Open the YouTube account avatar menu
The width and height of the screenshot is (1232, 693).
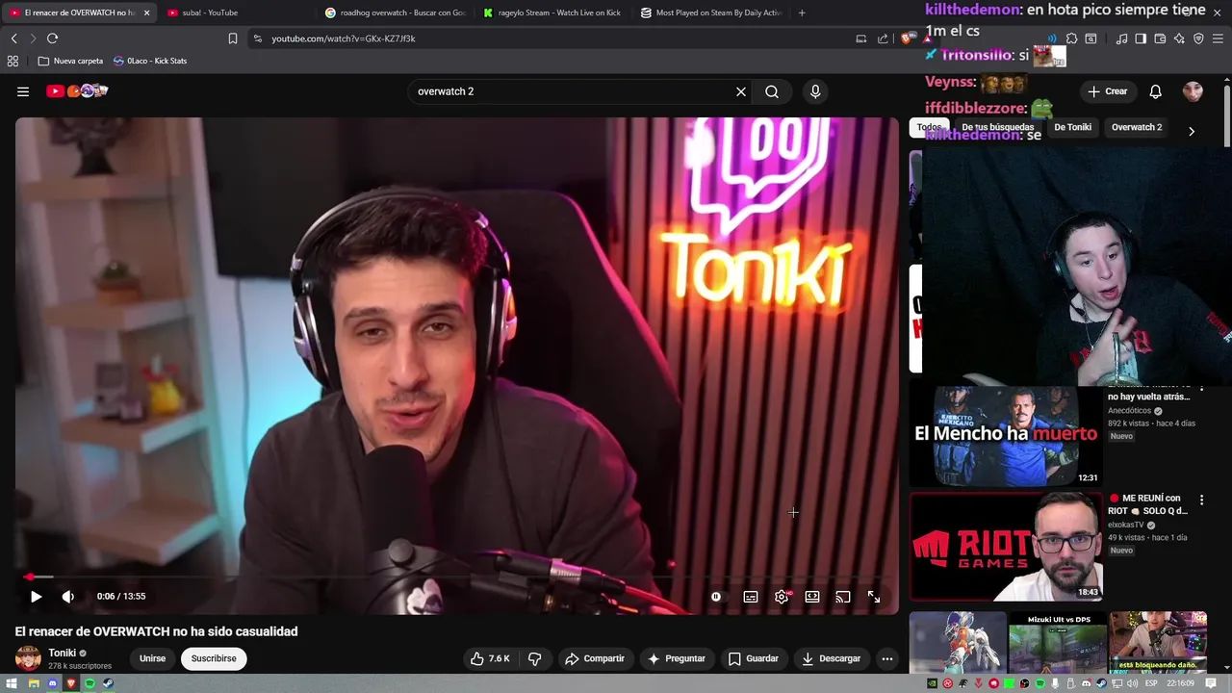(x=1193, y=91)
